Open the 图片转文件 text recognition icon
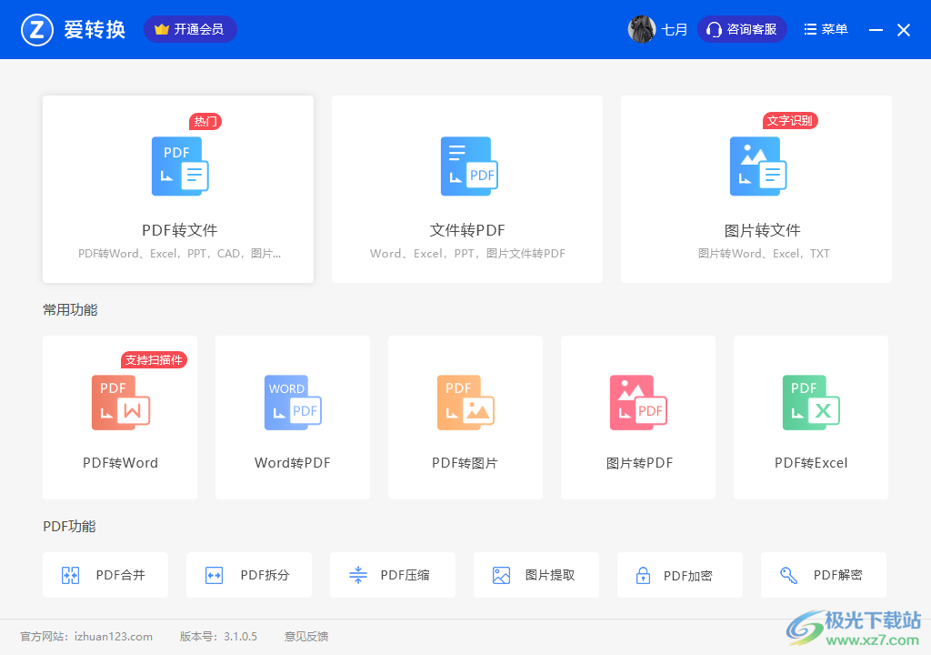This screenshot has height=655, width=931. pos(757,166)
